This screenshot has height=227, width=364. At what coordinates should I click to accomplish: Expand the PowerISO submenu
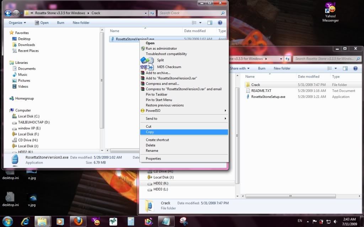(184, 111)
